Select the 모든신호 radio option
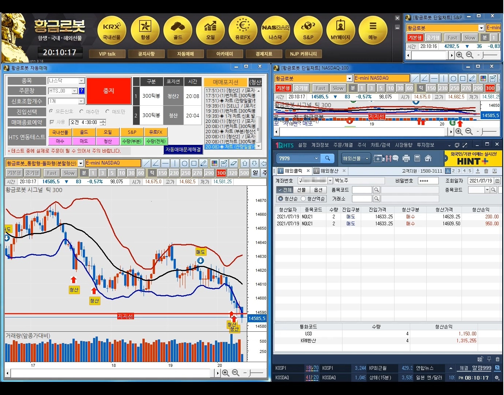 pos(51,111)
